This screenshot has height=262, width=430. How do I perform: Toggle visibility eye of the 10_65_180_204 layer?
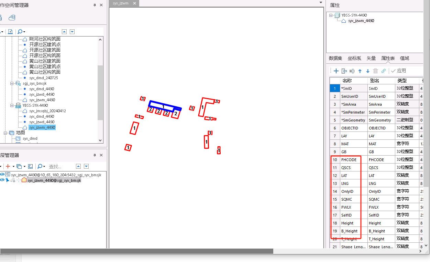[2, 175]
